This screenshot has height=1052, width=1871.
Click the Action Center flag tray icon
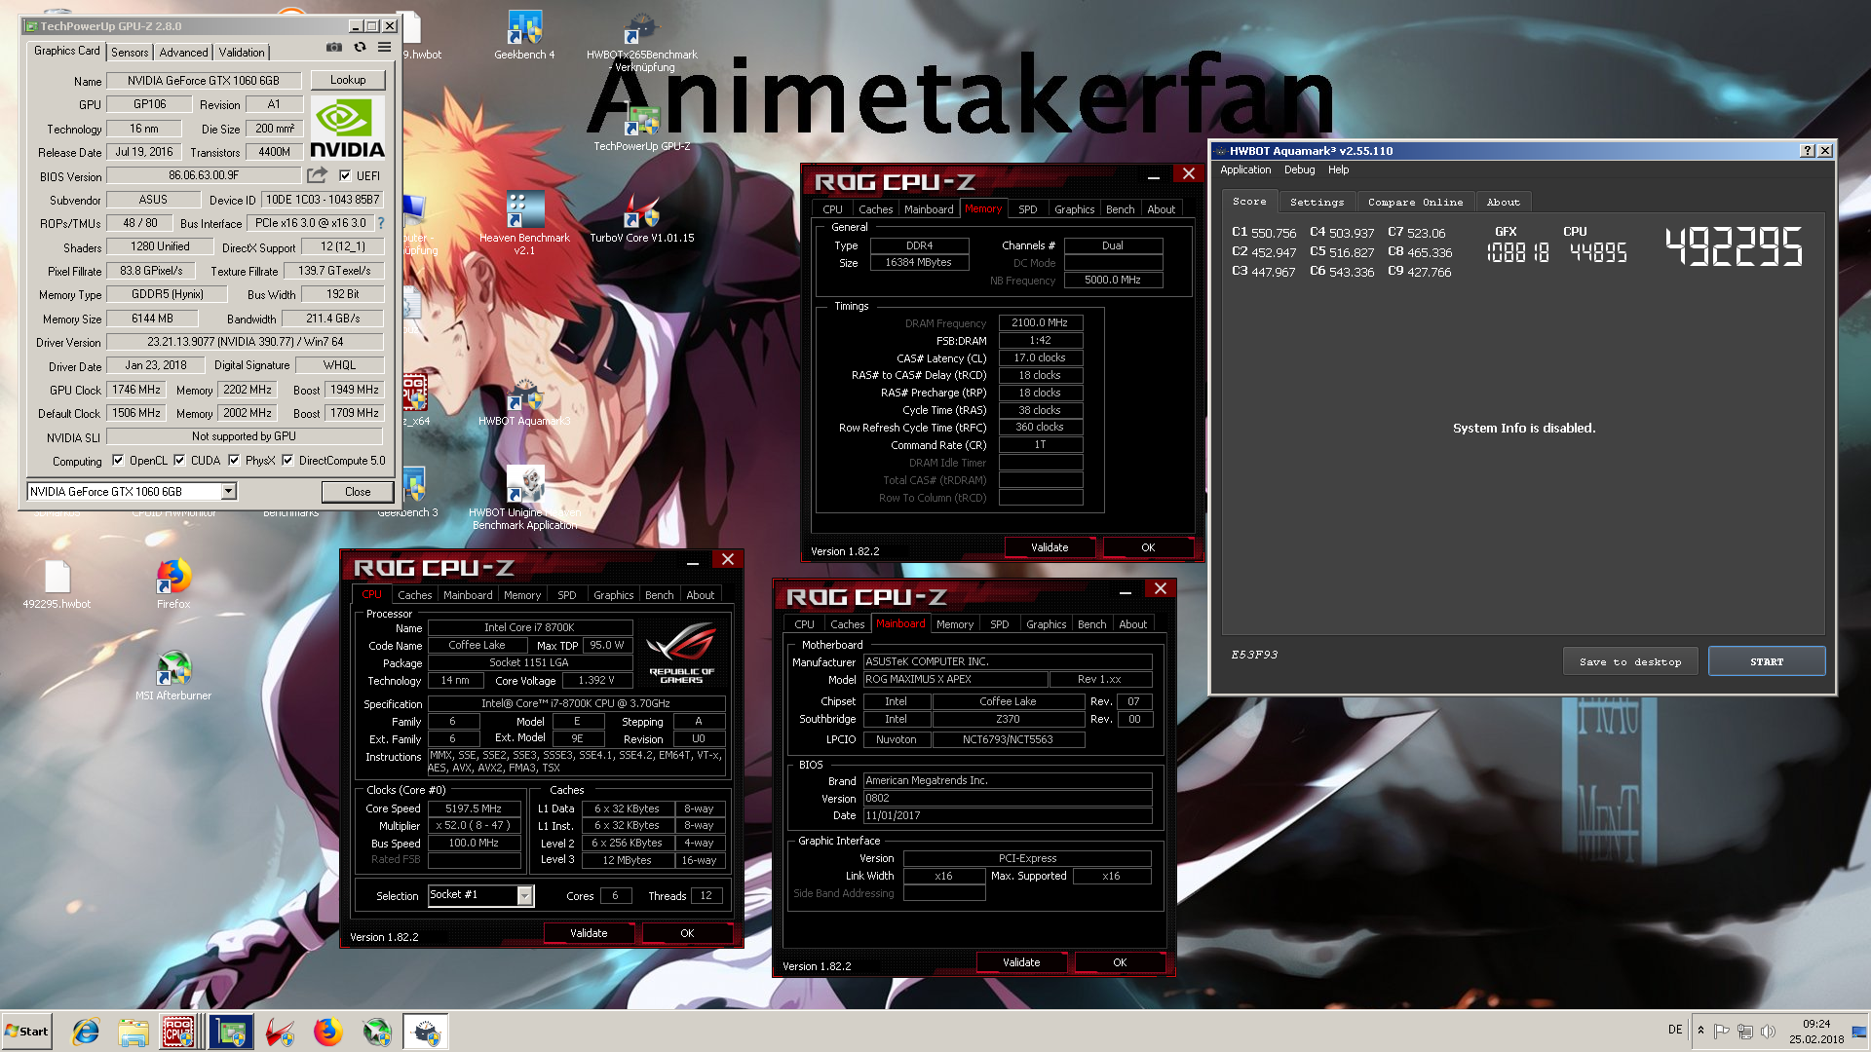(1721, 1031)
